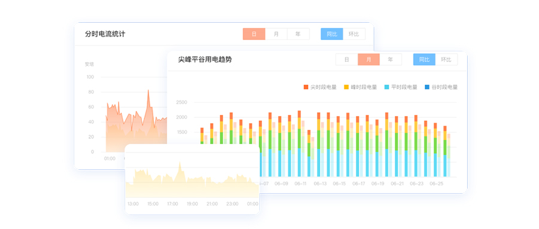Choose 同比 in 尖峰平谷用电趋势 panel
The height and width of the screenshot is (229, 539).
[x=424, y=59]
